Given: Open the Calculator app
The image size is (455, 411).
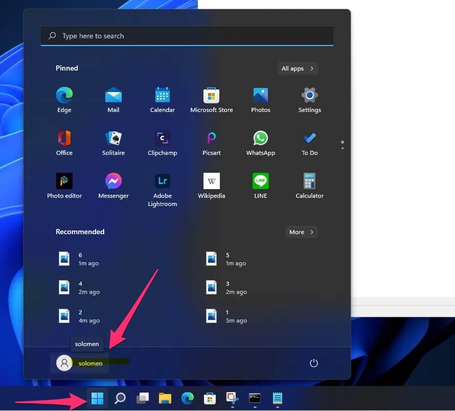Looking at the screenshot, I should pyautogui.click(x=309, y=186).
